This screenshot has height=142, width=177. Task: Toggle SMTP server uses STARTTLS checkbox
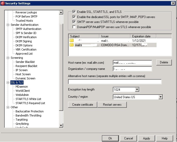(x=74, y=22)
